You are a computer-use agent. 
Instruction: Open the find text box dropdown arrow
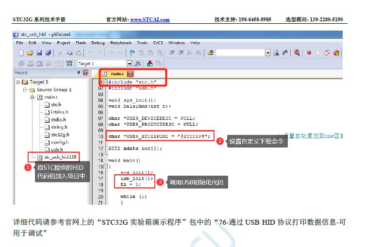(x=268, y=53)
